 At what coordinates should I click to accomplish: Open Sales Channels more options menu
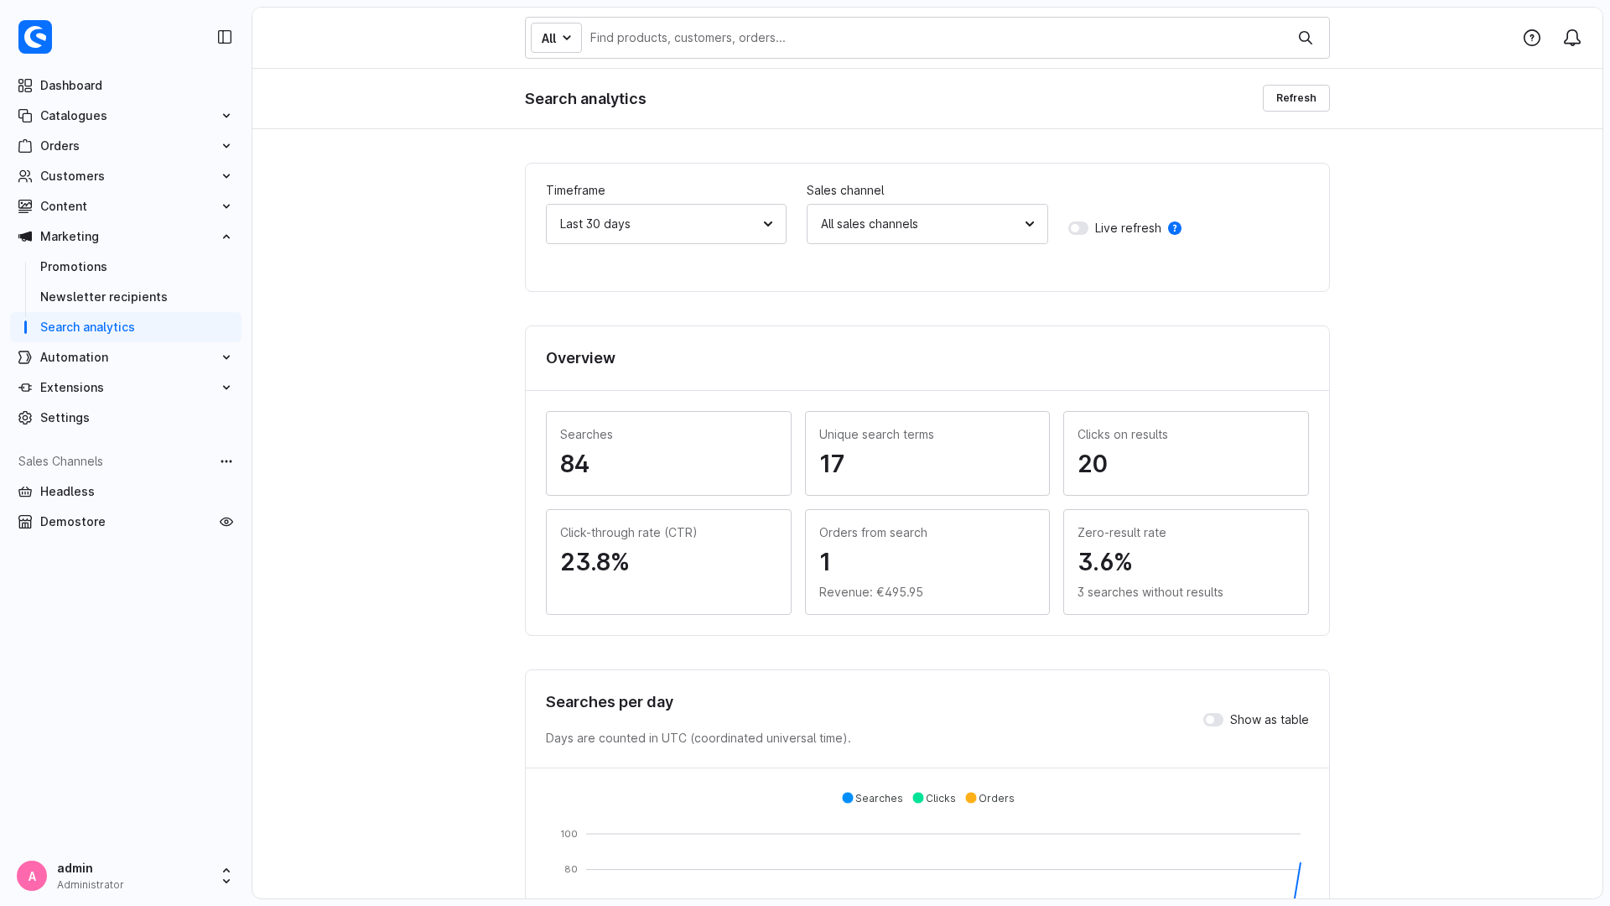coord(226,461)
